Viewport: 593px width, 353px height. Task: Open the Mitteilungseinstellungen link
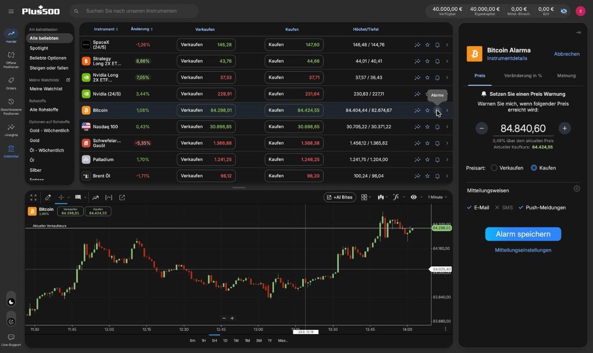pyautogui.click(x=523, y=250)
